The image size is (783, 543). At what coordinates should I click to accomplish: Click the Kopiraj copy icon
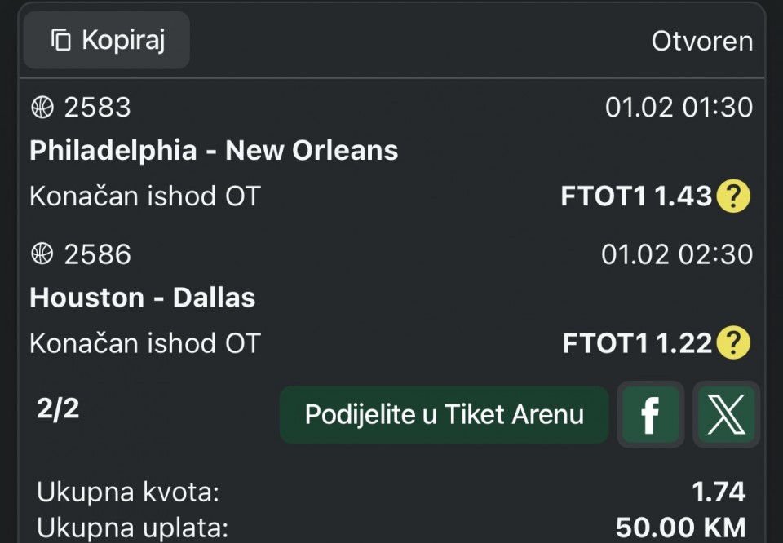60,40
